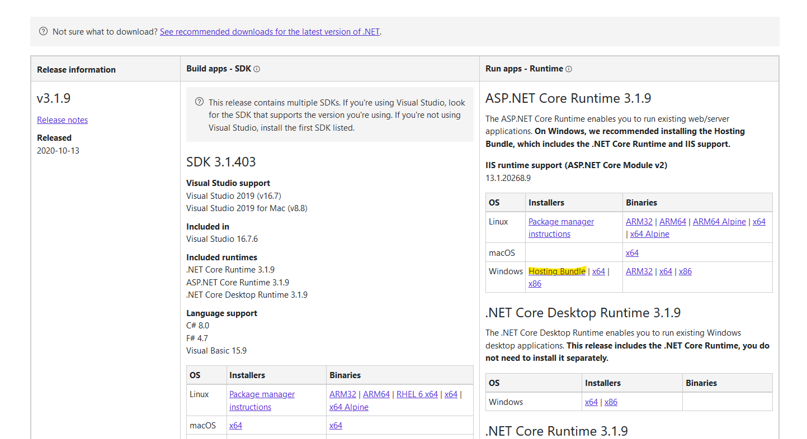The height and width of the screenshot is (439, 807).
Task: Click the Released label under Release notes
Action: click(x=54, y=138)
